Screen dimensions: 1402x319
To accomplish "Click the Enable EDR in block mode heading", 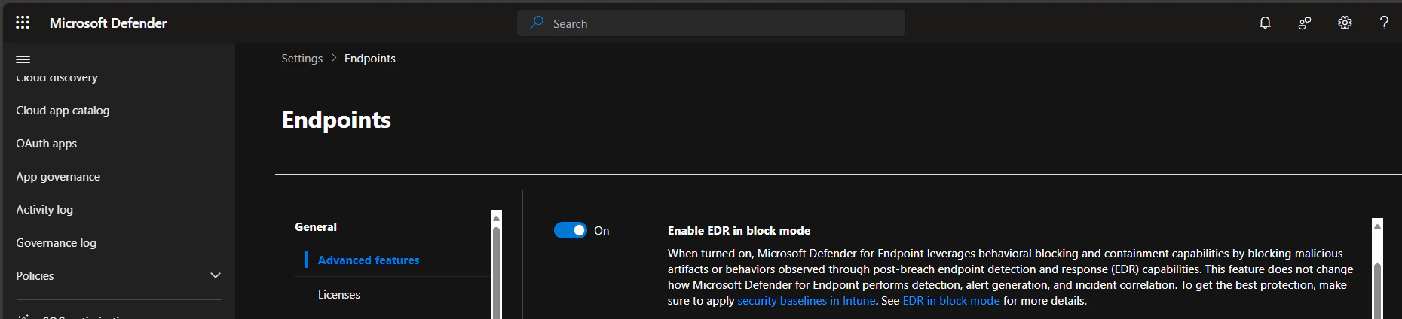I will (739, 230).
